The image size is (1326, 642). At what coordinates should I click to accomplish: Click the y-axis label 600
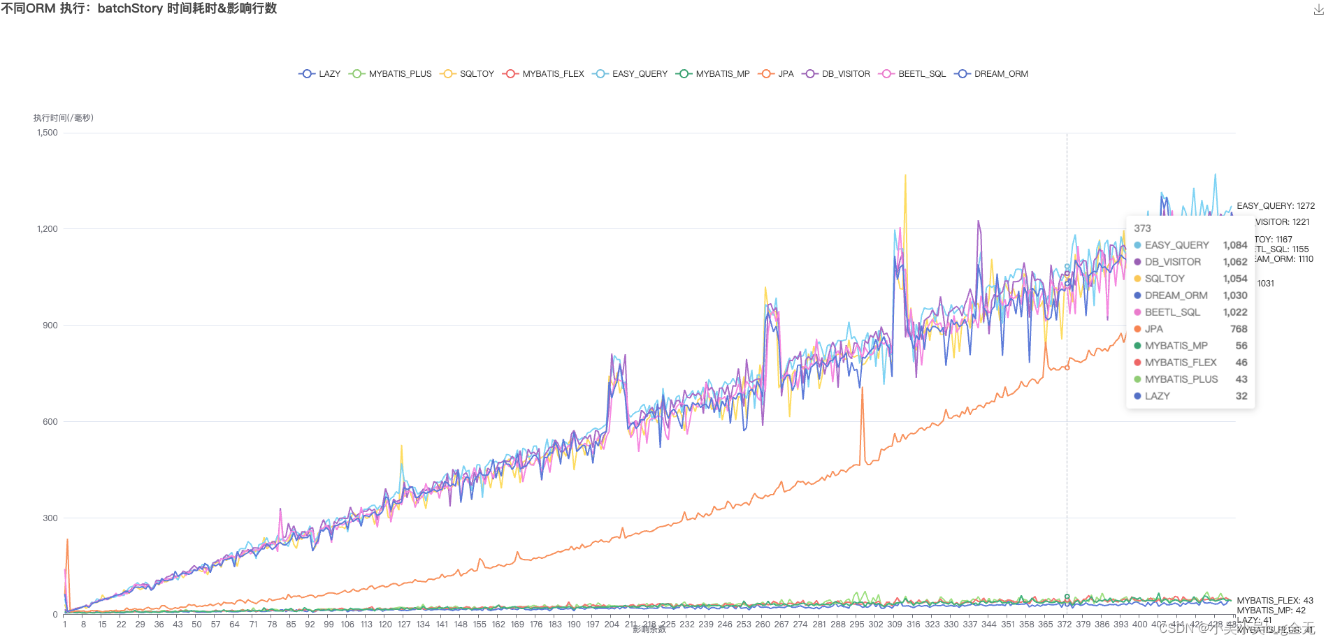[x=50, y=422]
